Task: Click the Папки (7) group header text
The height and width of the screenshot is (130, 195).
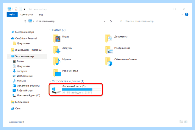Action: click(59, 30)
